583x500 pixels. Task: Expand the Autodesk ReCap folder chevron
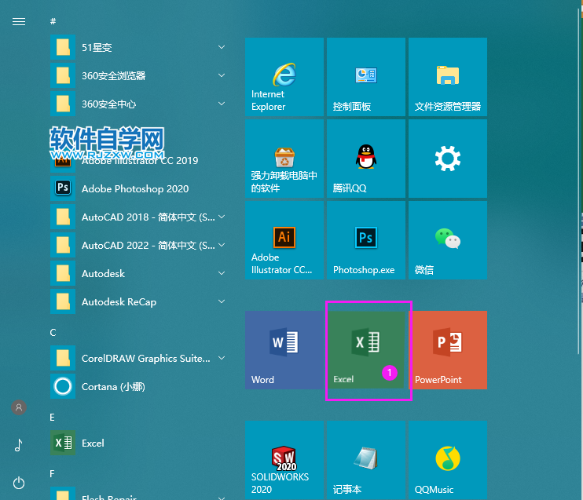coord(222,301)
